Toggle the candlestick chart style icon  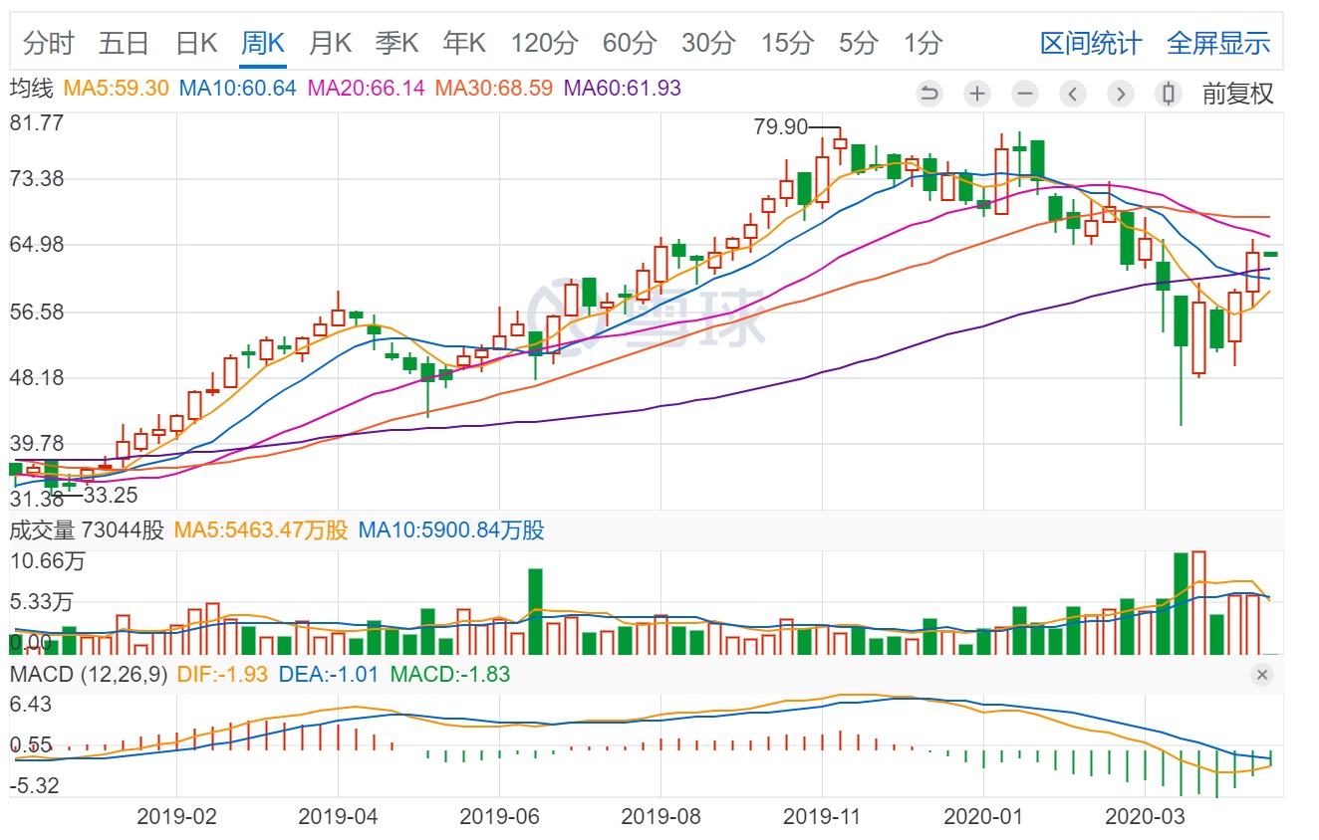coord(1169,94)
